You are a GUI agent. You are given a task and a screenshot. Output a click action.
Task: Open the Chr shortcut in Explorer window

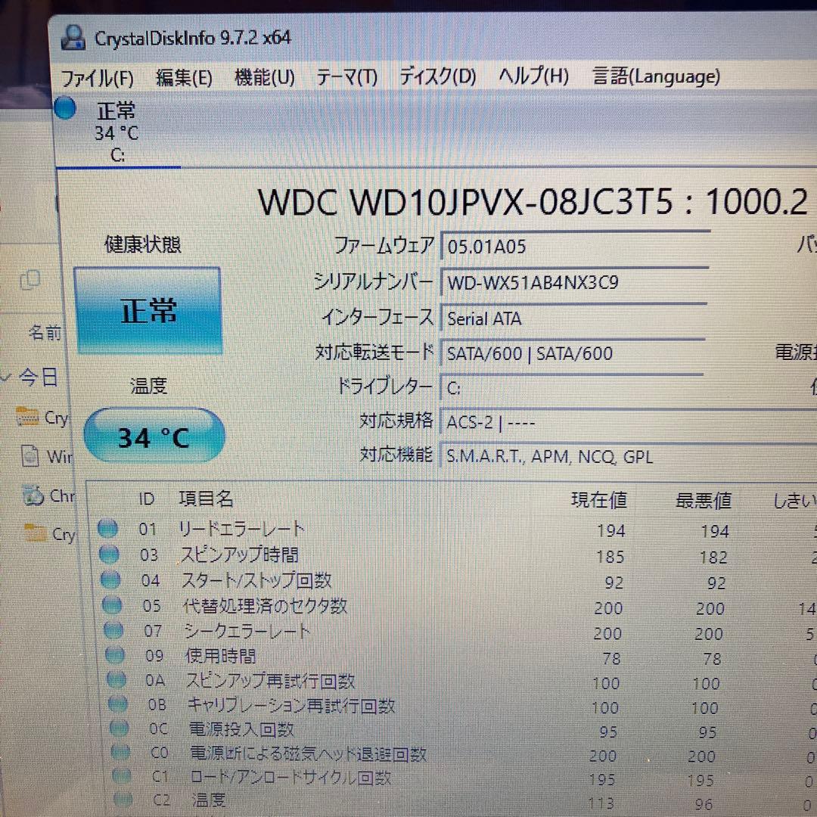coord(48,495)
